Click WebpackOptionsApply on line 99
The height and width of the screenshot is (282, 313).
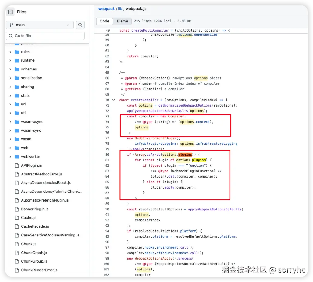(x=153, y=258)
